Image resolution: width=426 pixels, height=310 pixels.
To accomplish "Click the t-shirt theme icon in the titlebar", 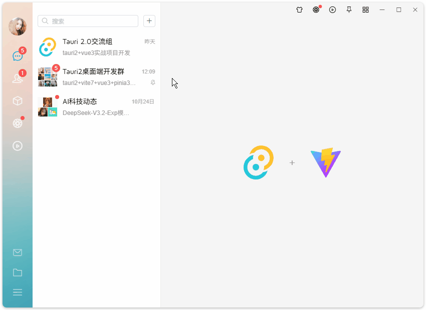I will point(299,9).
